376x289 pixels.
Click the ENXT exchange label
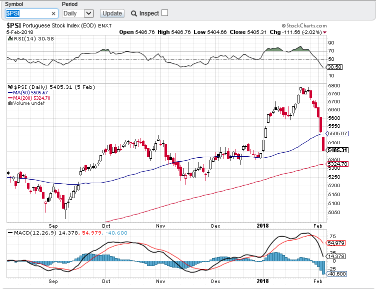tap(105, 25)
